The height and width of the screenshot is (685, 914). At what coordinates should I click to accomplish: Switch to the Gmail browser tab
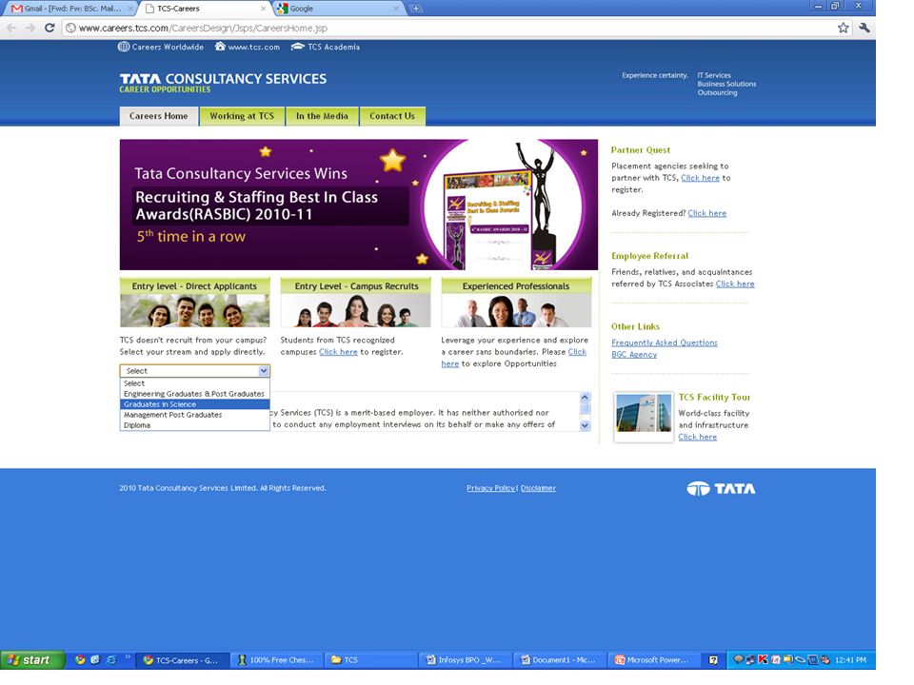tap(69, 9)
